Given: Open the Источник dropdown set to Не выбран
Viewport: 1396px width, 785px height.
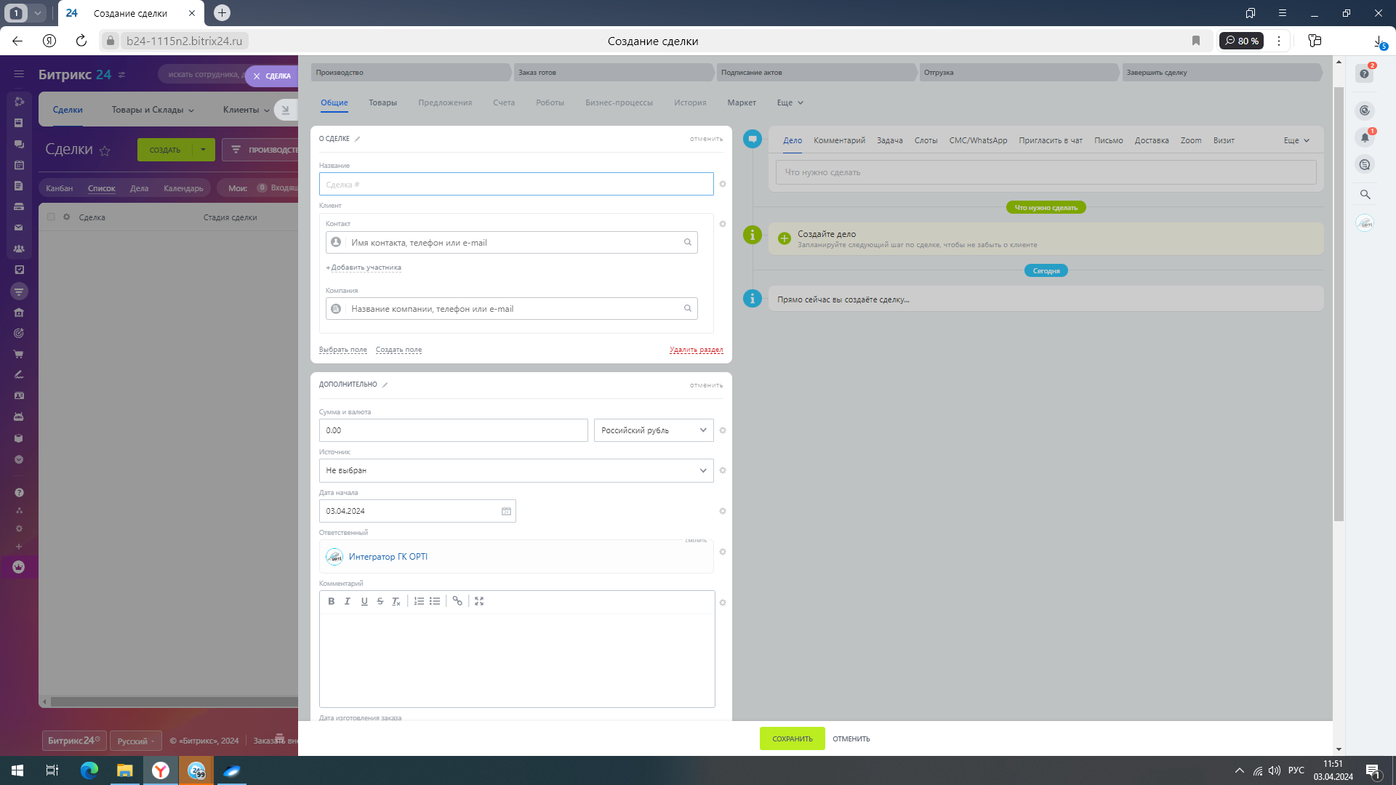Looking at the screenshot, I should [x=516, y=470].
